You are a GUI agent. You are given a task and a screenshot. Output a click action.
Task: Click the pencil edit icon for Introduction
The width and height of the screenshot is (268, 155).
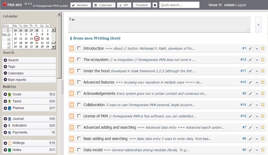250,49
